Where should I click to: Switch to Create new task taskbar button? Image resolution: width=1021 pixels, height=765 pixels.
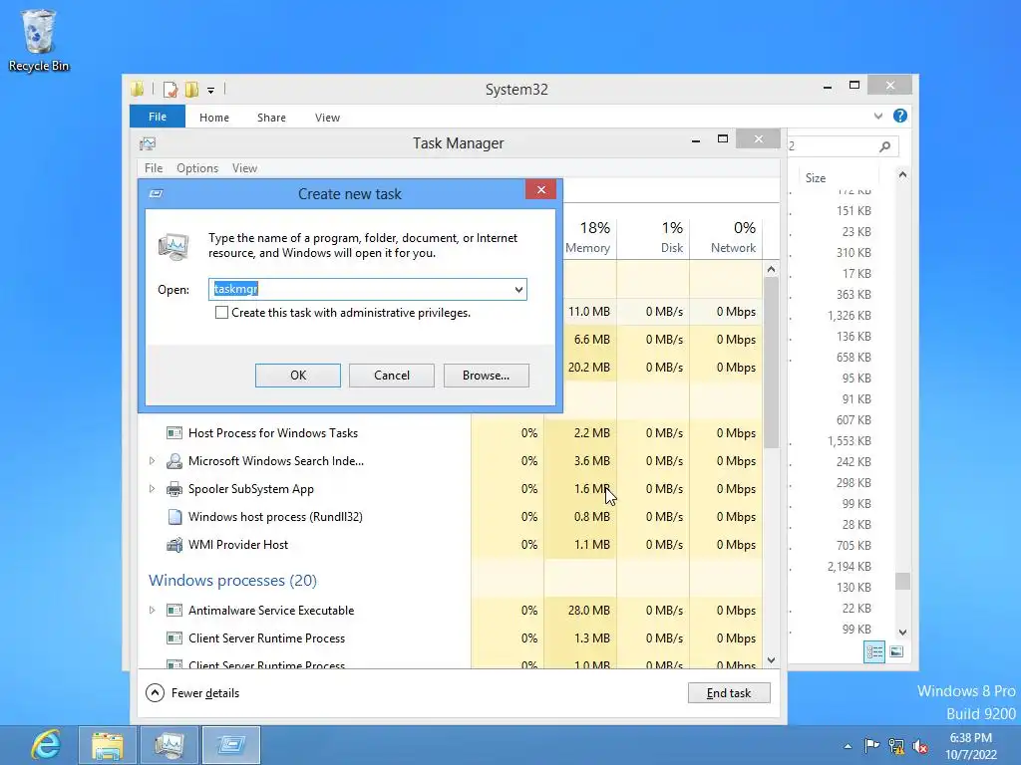231,745
